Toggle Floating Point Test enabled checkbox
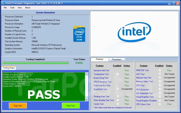 tap(118, 96)
